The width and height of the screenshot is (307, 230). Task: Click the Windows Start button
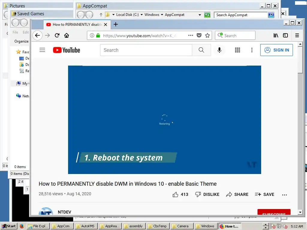pos(9,226)
